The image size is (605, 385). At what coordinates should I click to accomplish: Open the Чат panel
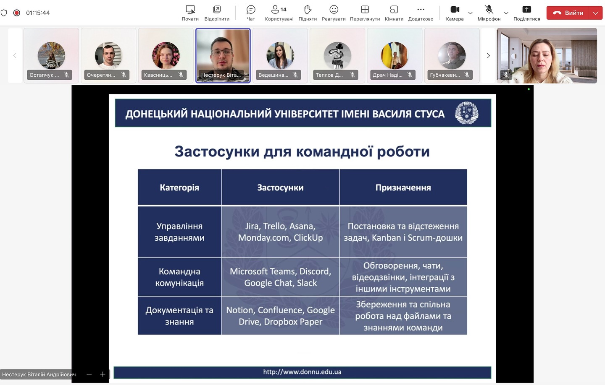click(x=251, y=13)
